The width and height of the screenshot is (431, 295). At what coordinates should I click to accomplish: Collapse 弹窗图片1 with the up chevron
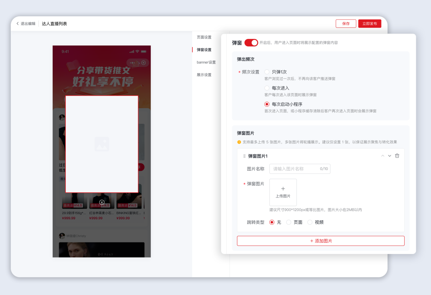tap(383, 156)
